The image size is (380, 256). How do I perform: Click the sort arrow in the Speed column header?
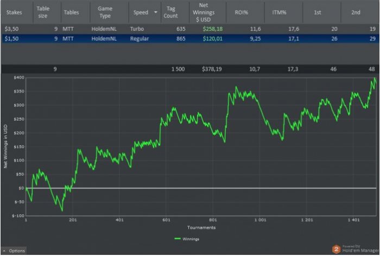click(156, 12)
